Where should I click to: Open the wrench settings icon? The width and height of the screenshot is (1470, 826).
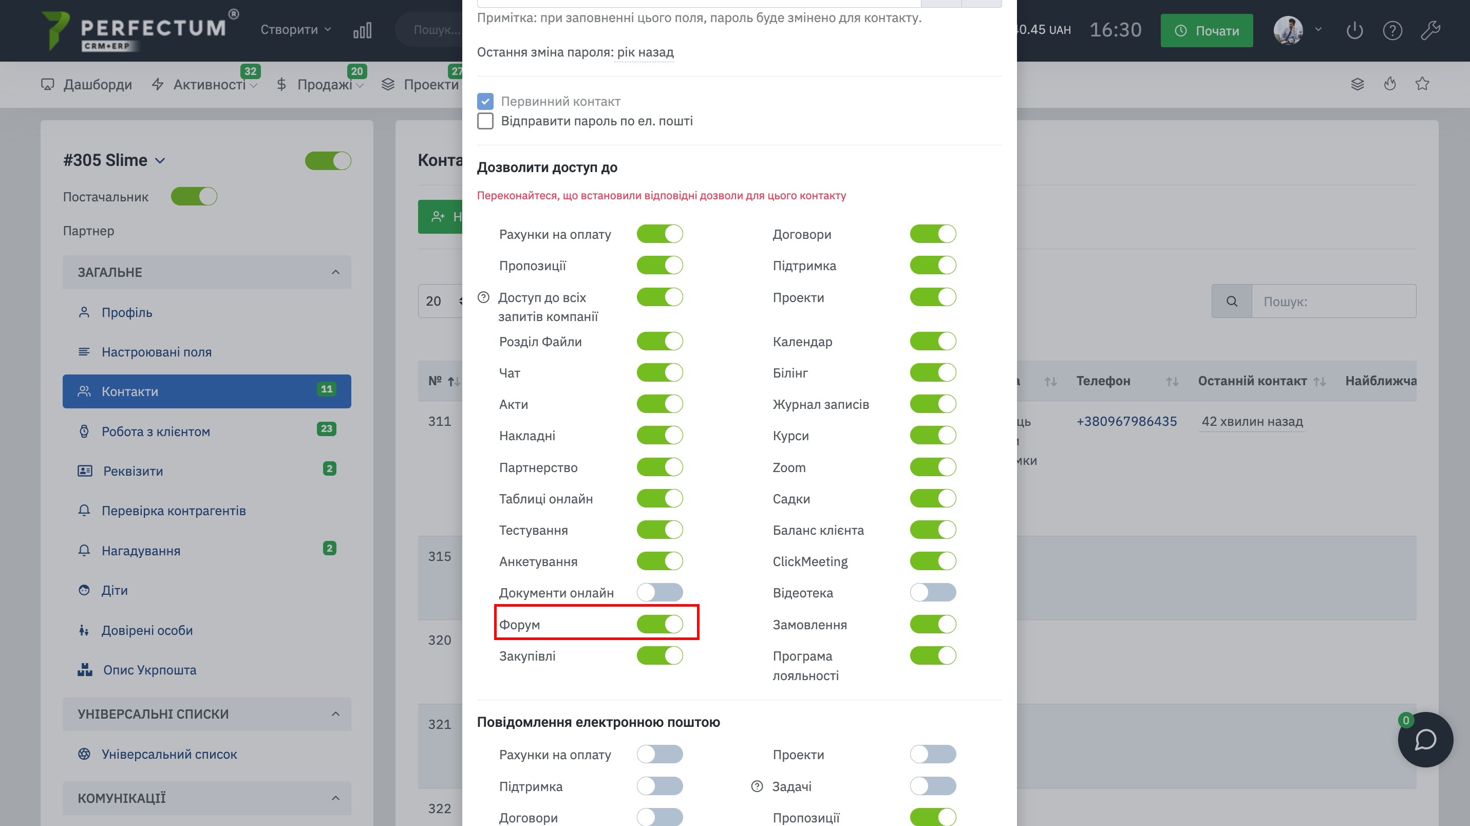1430,30
